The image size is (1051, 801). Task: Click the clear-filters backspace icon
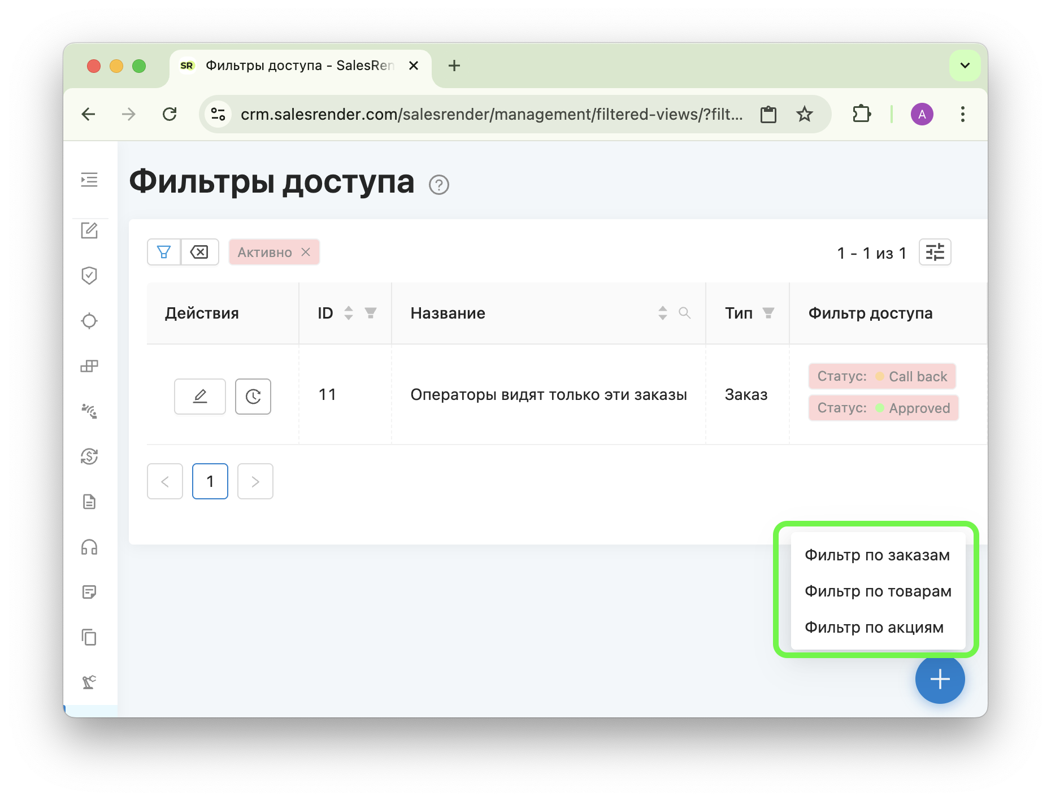click(x=199, y=252)
